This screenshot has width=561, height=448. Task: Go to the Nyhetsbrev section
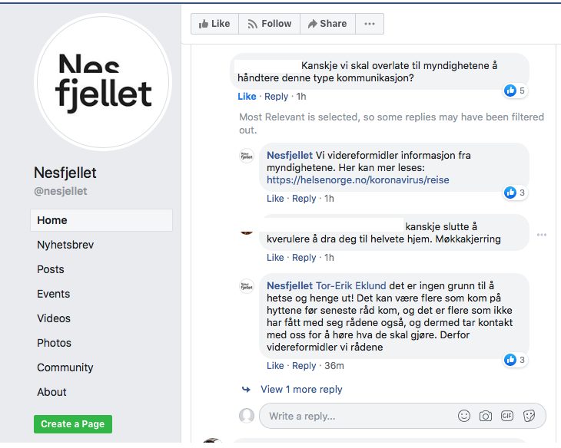coord(66,245)
